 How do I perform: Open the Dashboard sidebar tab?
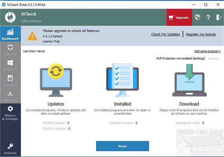point(10,34)
